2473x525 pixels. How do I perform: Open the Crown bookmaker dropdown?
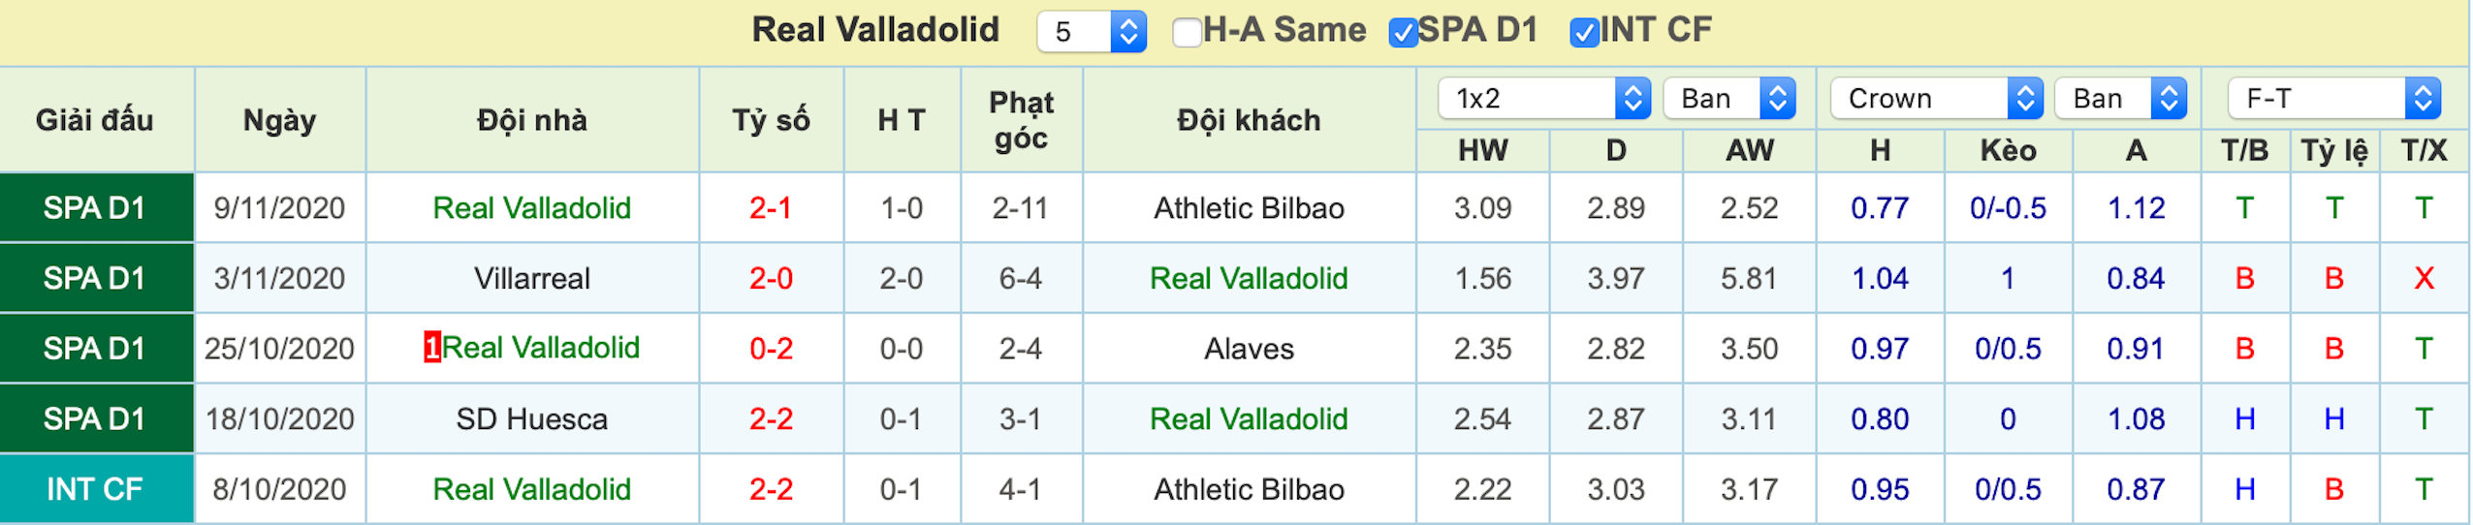(x=1936, y=98)
